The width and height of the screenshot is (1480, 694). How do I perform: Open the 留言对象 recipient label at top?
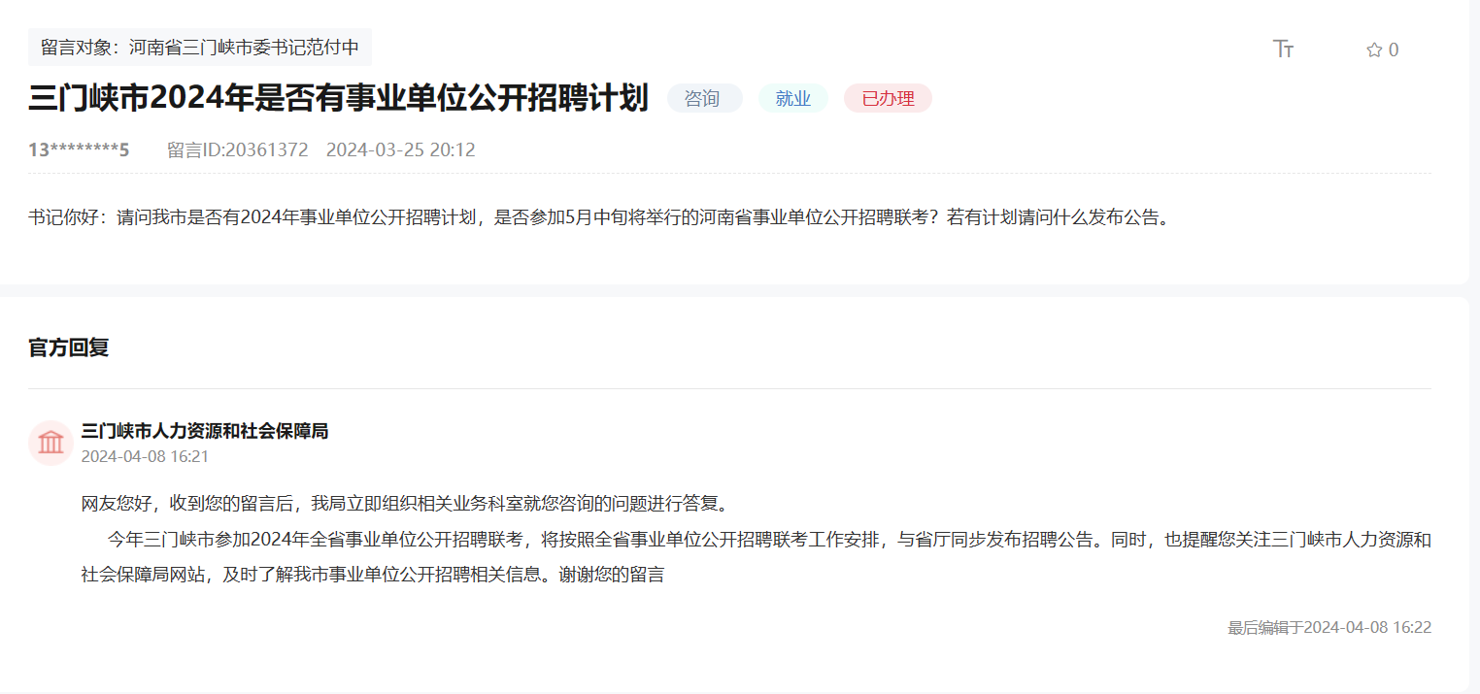coord(199,47)
